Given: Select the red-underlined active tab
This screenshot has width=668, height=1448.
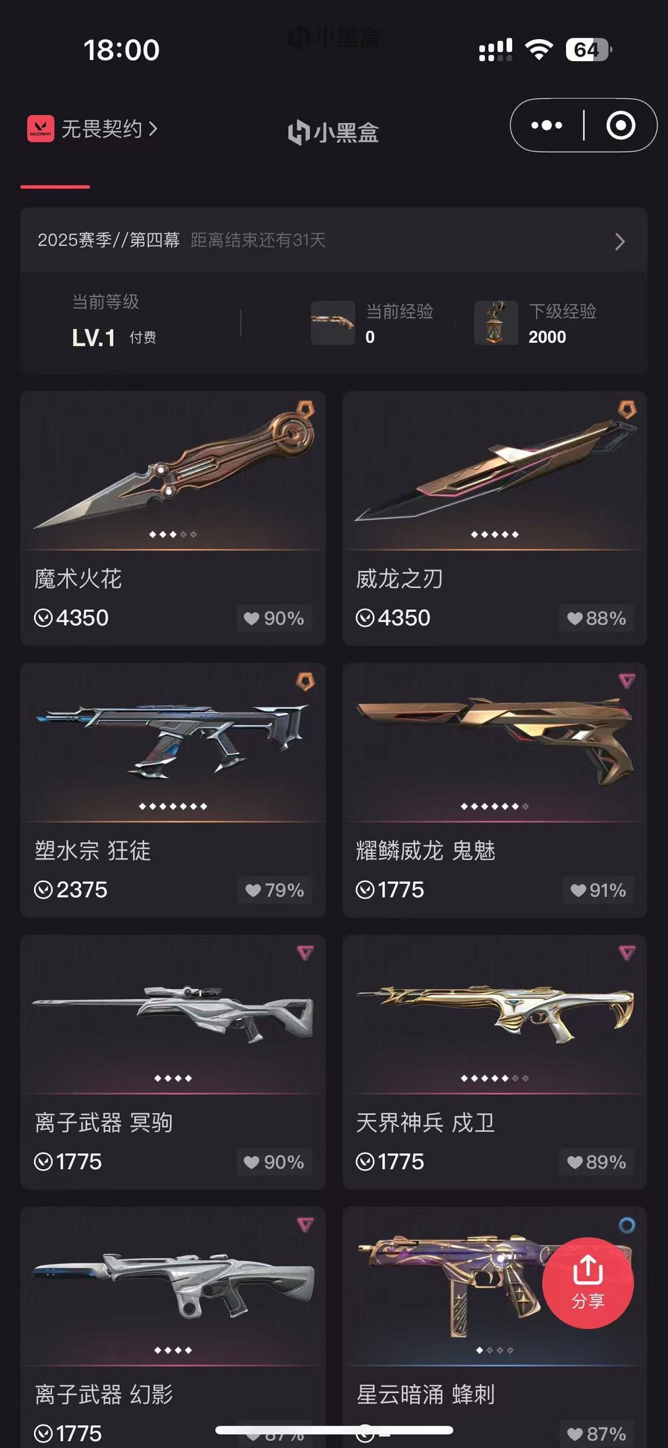Looking at the screenshot, I should pyautogui.click(x=55, y=186).
